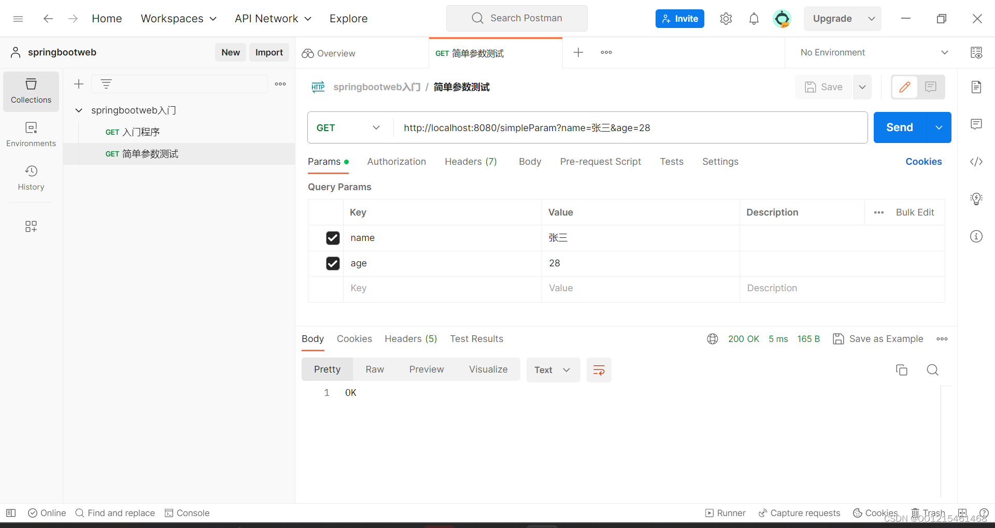The image size is (995, 528).
Task: Open the help question mark icon
Action: pos(984,513)
